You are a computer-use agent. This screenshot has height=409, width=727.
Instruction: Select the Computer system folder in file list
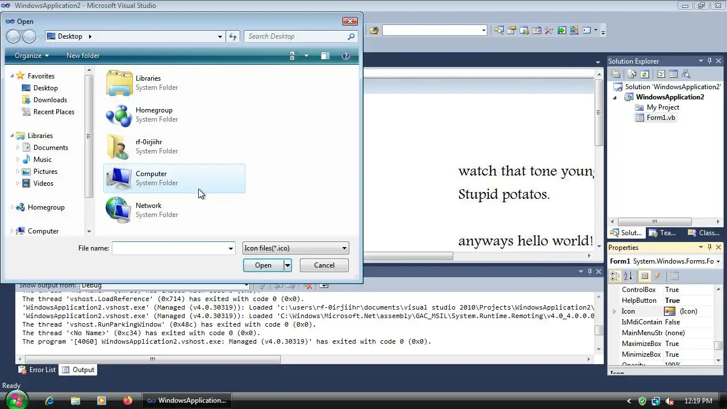174,178
